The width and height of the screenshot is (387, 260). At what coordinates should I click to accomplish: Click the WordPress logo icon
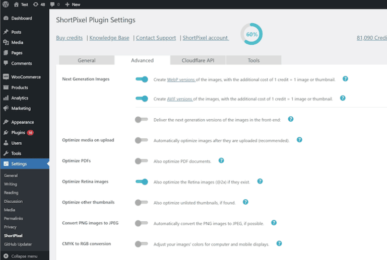pos(6,4)
